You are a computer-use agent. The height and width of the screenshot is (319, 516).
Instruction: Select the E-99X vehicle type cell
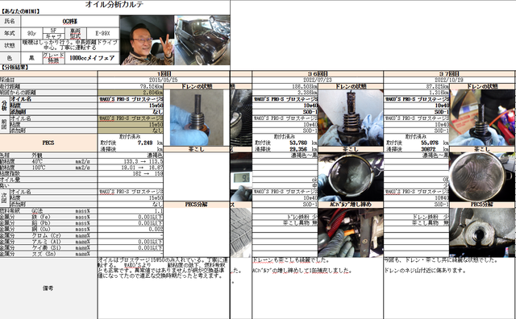(x=102, y=33)
